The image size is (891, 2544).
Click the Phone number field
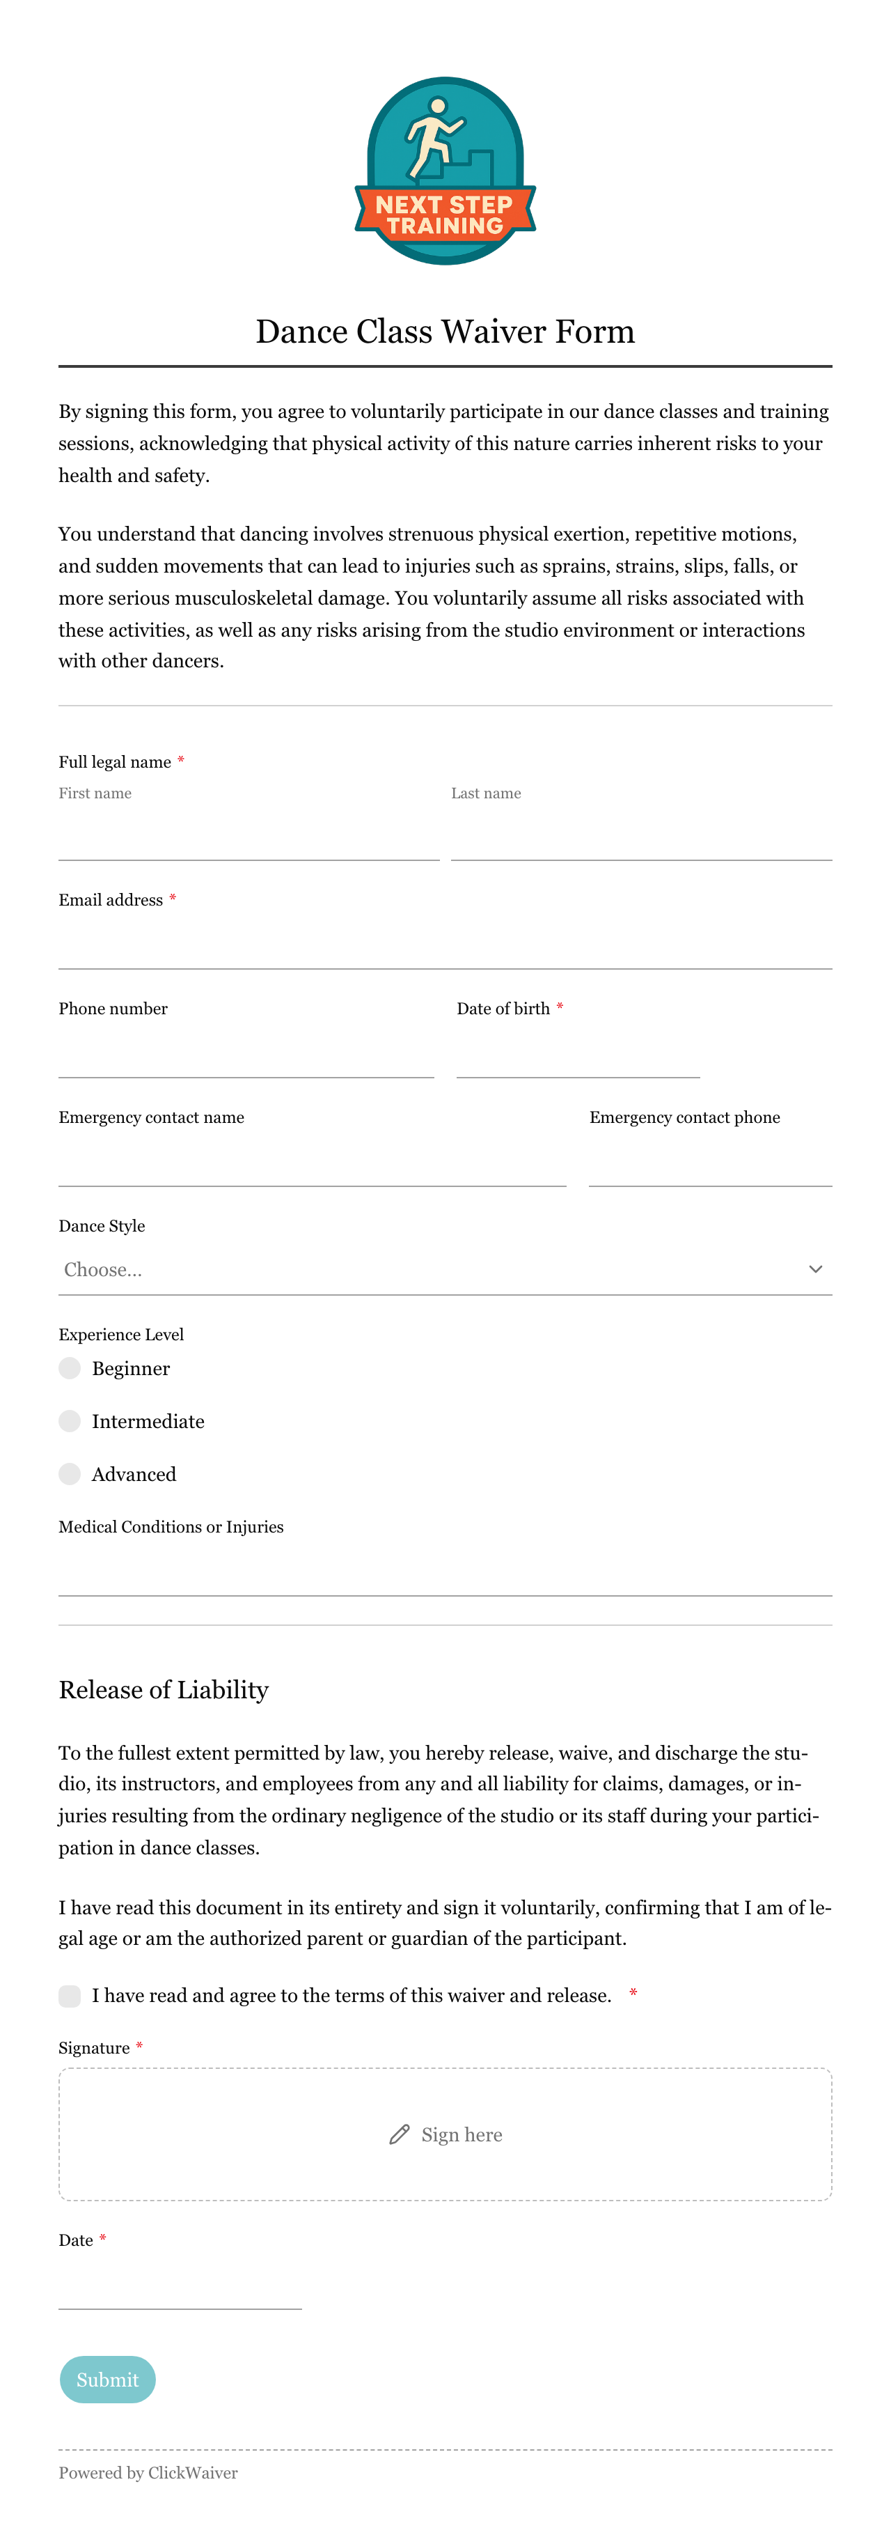246,1053
